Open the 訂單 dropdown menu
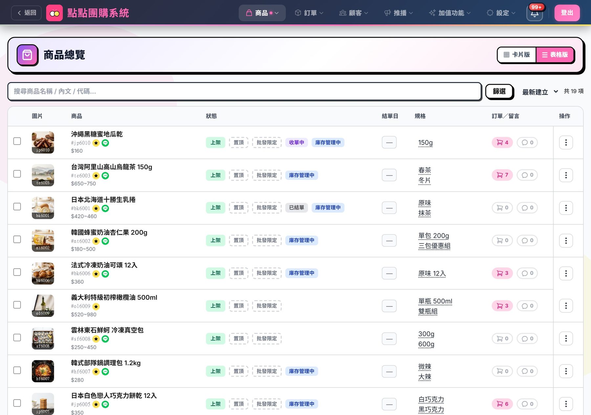Viewport: 591px width, 415px height. click(309, 13)
